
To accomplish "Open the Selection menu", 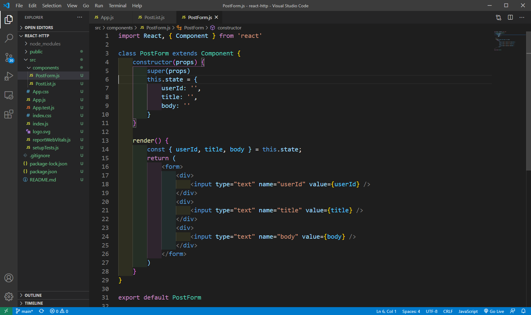I will [52, 5].
